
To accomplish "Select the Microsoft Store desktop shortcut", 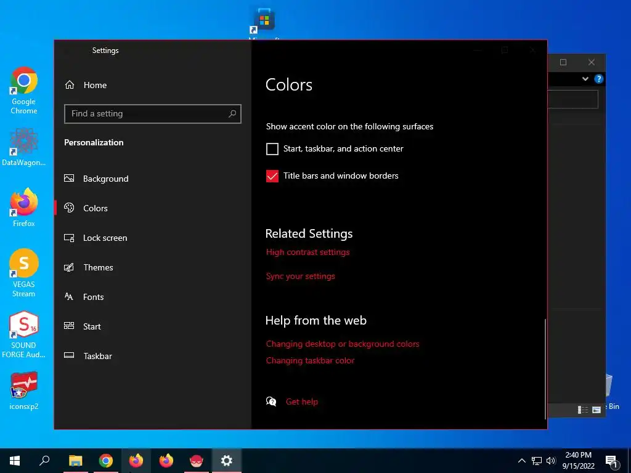I will point(264,22).
